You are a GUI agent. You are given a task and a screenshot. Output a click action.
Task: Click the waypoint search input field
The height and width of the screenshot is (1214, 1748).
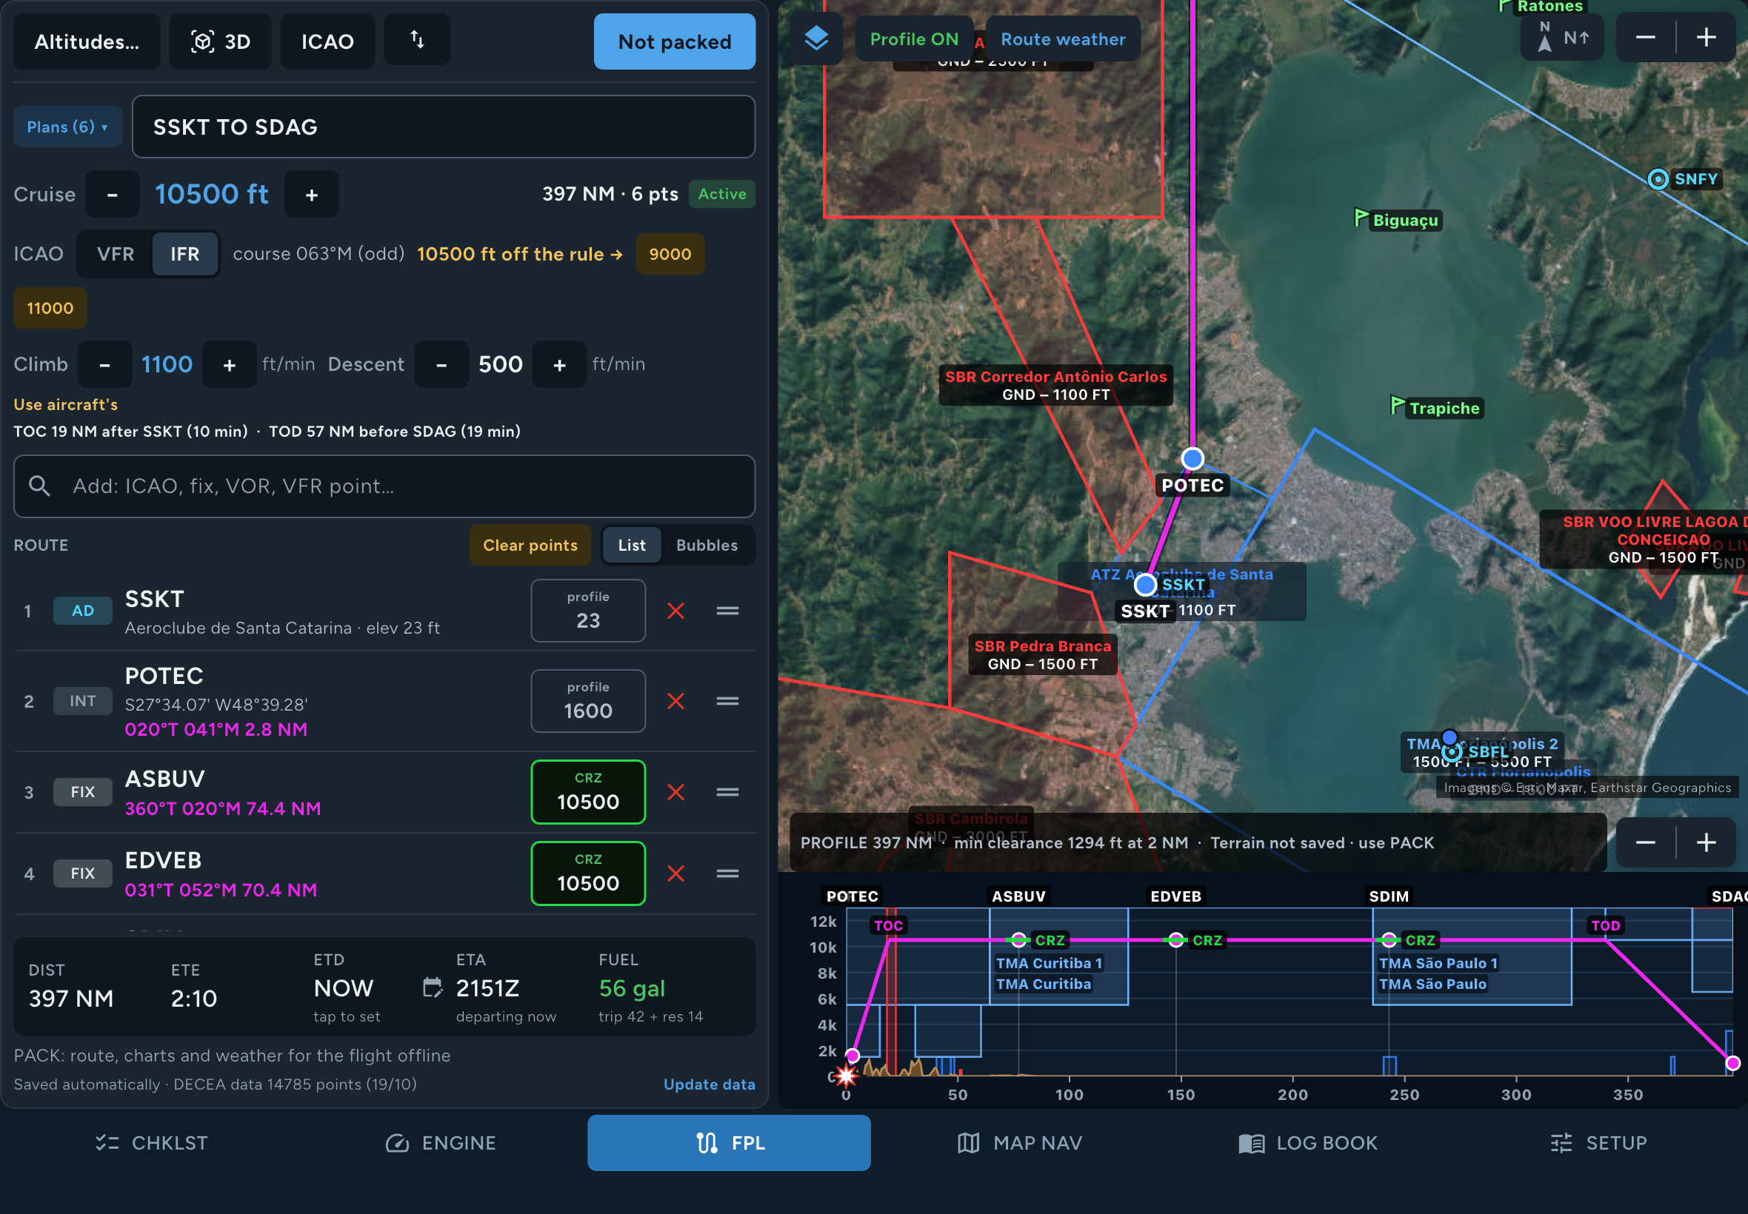coord(384,486)
